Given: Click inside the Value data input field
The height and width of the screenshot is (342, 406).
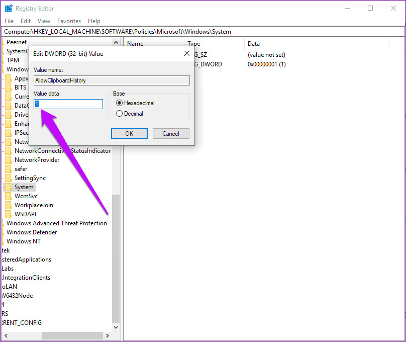Looking at the screenshot, I should point(68,104).
